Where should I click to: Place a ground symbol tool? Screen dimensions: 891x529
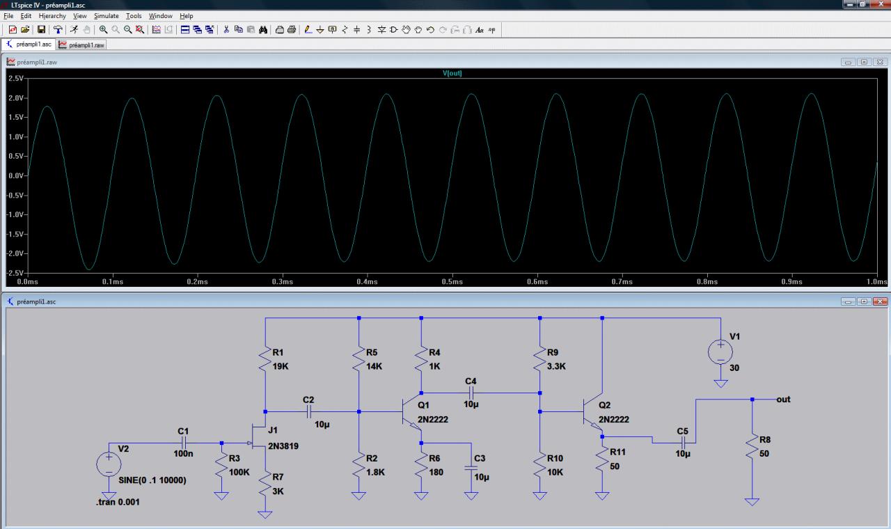coord(320,29)
